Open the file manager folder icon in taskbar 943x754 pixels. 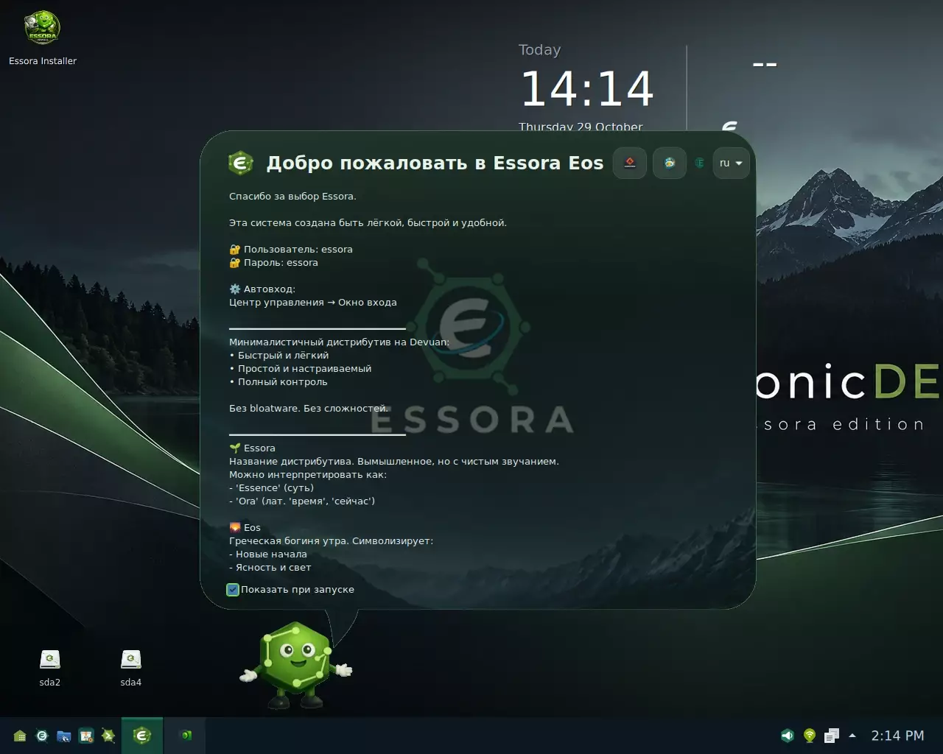[x=64, y=735]
